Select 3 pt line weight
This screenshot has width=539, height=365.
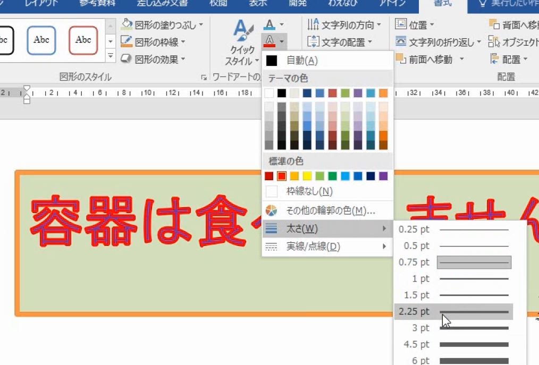pyautogui.click(x=454, y=328)
